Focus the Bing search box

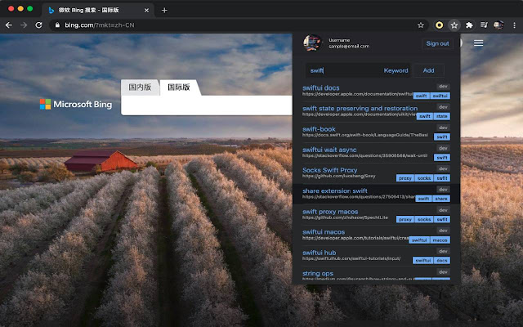coord(207,105)
